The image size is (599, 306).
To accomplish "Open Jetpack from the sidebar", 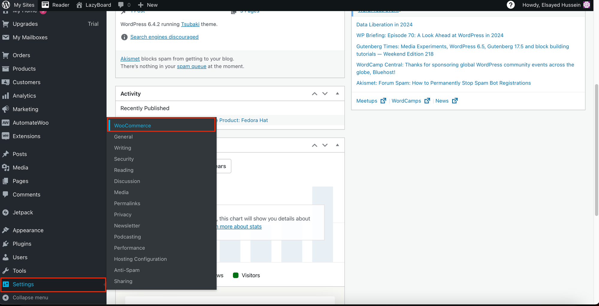I will tap(23, 212).
